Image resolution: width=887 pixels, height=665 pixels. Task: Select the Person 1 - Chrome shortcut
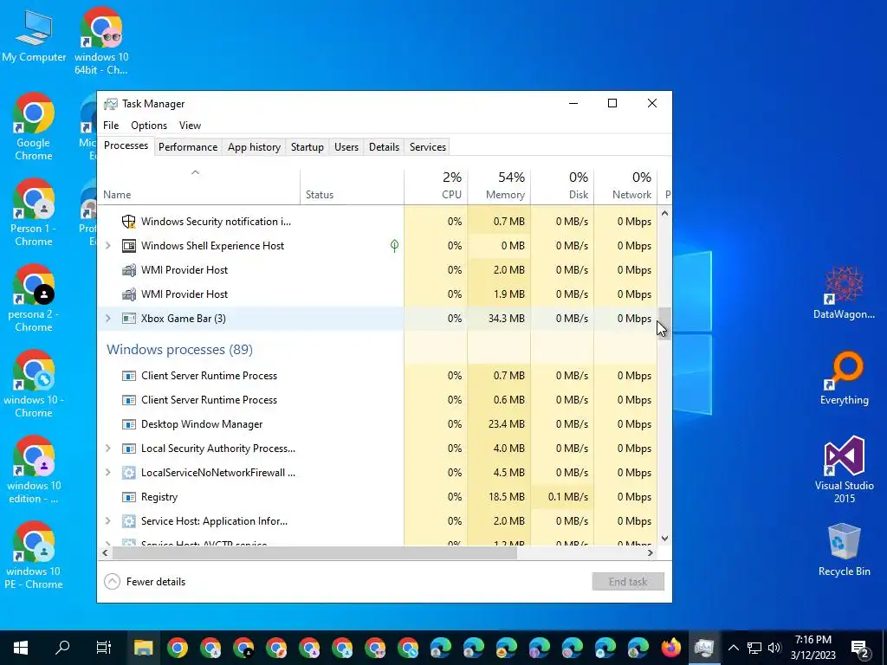[x=34, y=213]
